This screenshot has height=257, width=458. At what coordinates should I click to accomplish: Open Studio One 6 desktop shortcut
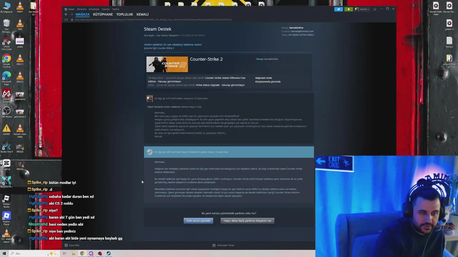(6, 147)
